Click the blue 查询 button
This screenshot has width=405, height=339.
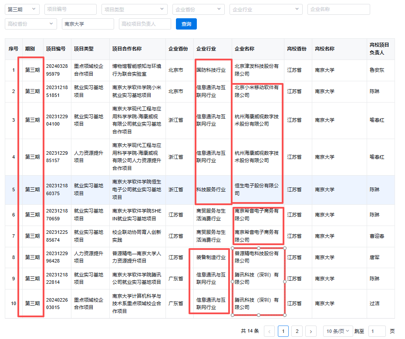186,24
